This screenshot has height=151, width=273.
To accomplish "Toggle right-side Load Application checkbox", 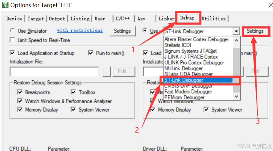I will point(146,53).
